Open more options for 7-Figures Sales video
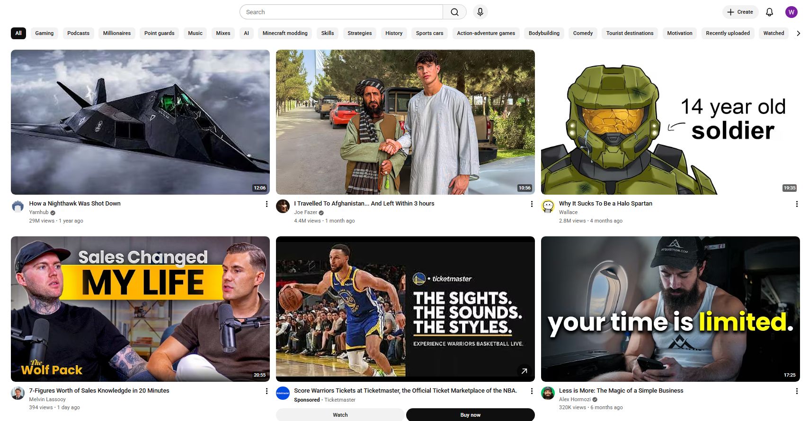This screenshot has width=809, height=421. (267, 391)
